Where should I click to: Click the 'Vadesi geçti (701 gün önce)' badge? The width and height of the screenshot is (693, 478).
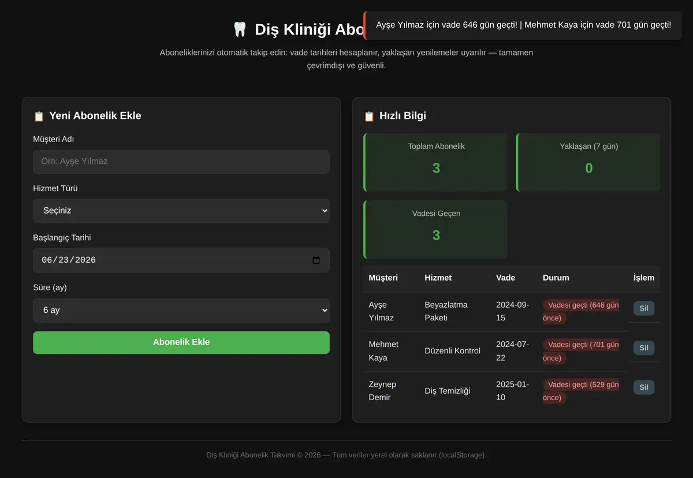(x=581, y=351)
